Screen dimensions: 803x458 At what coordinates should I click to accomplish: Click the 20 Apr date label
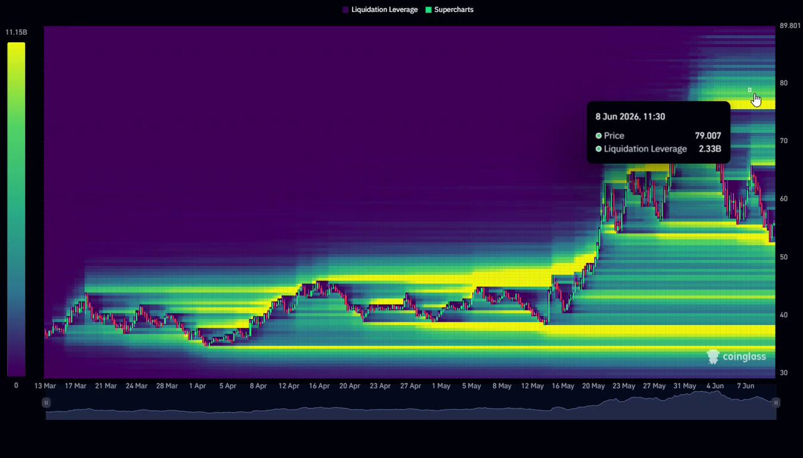[349, 386]
